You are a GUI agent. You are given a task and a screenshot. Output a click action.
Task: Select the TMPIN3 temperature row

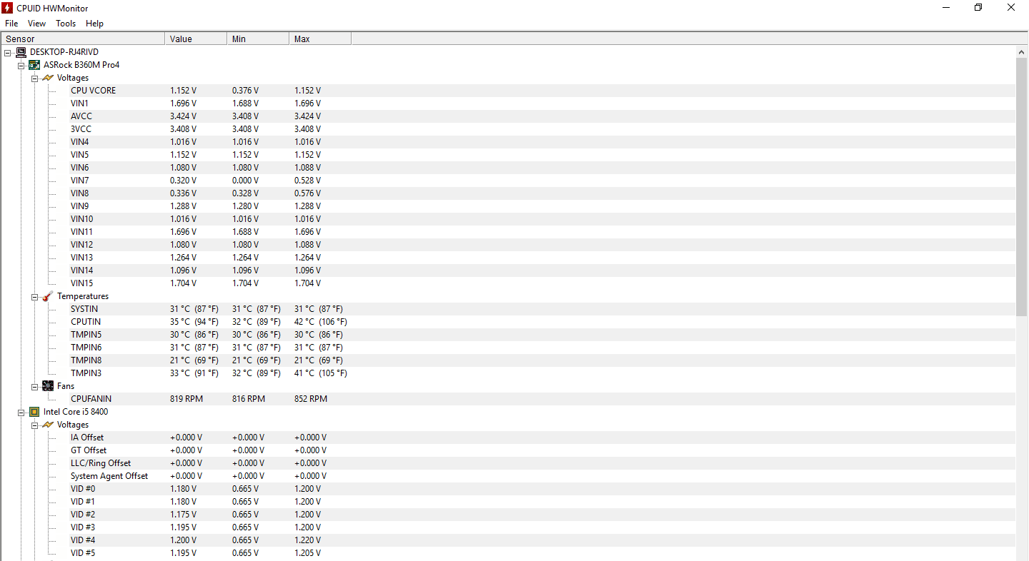[x=542, y=373]
